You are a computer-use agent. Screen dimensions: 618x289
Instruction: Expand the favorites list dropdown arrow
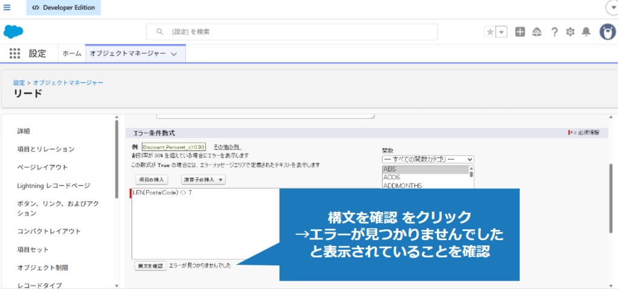click(502, 32)
